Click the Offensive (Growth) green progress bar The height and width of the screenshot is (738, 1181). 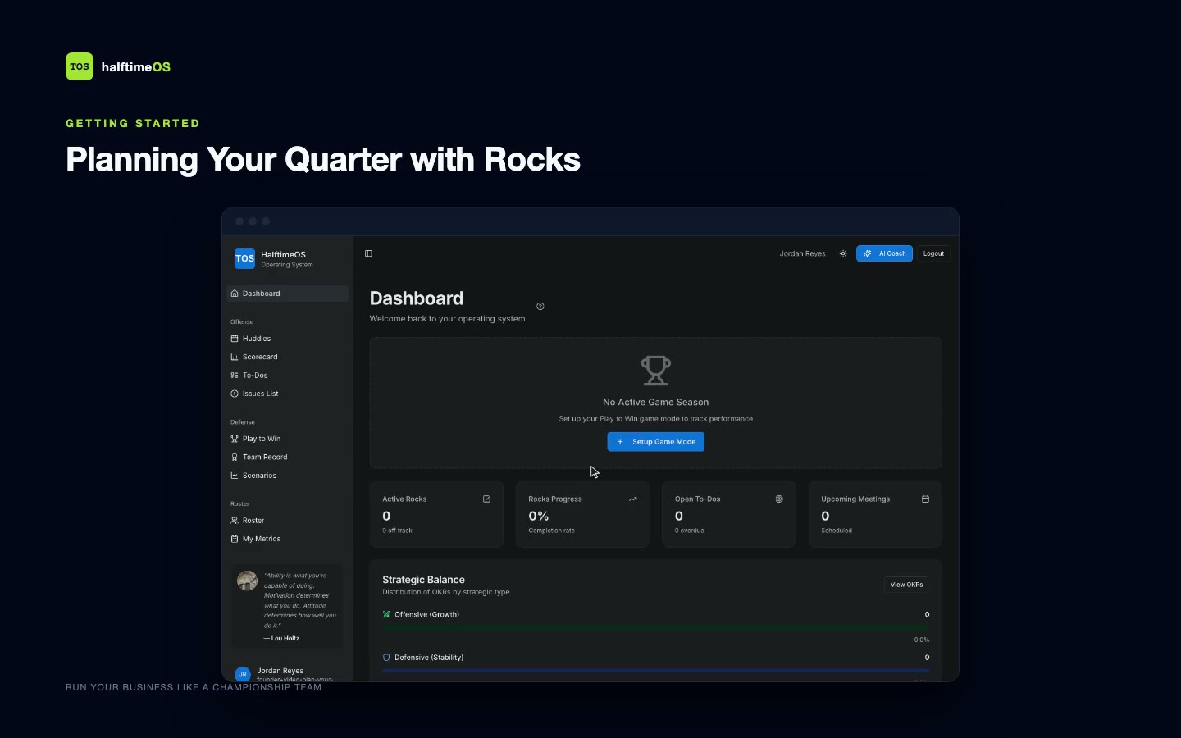point(655,628)
